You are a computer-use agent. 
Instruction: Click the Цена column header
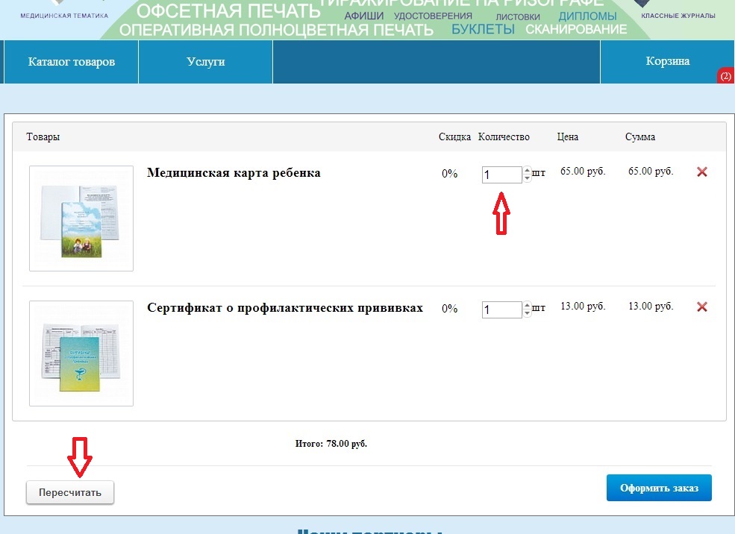(x=568, y=136)
